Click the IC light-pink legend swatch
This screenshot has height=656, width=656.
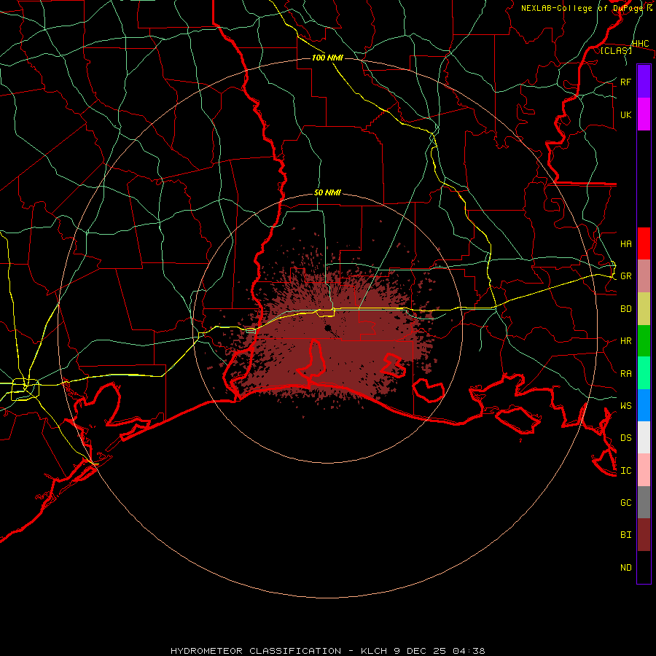pyautogui.click(x=644, y=470)
